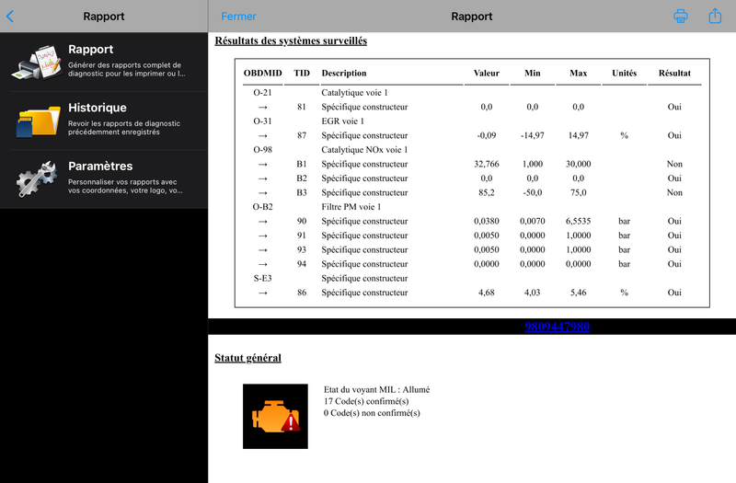Select the EGR voie 1 row

pos(472,121)
